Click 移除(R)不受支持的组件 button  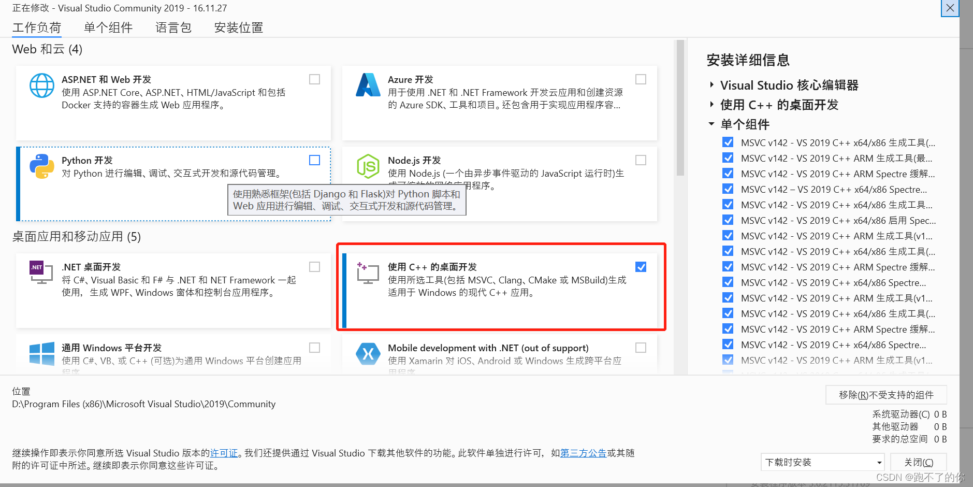pyautogui.click(x=886, y=395)
